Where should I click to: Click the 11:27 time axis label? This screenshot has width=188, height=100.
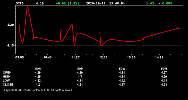75,57
